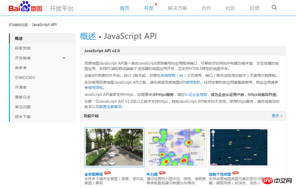Open the 开发 navigation menu
Screen dimensions: 296x188
[149, 8]
